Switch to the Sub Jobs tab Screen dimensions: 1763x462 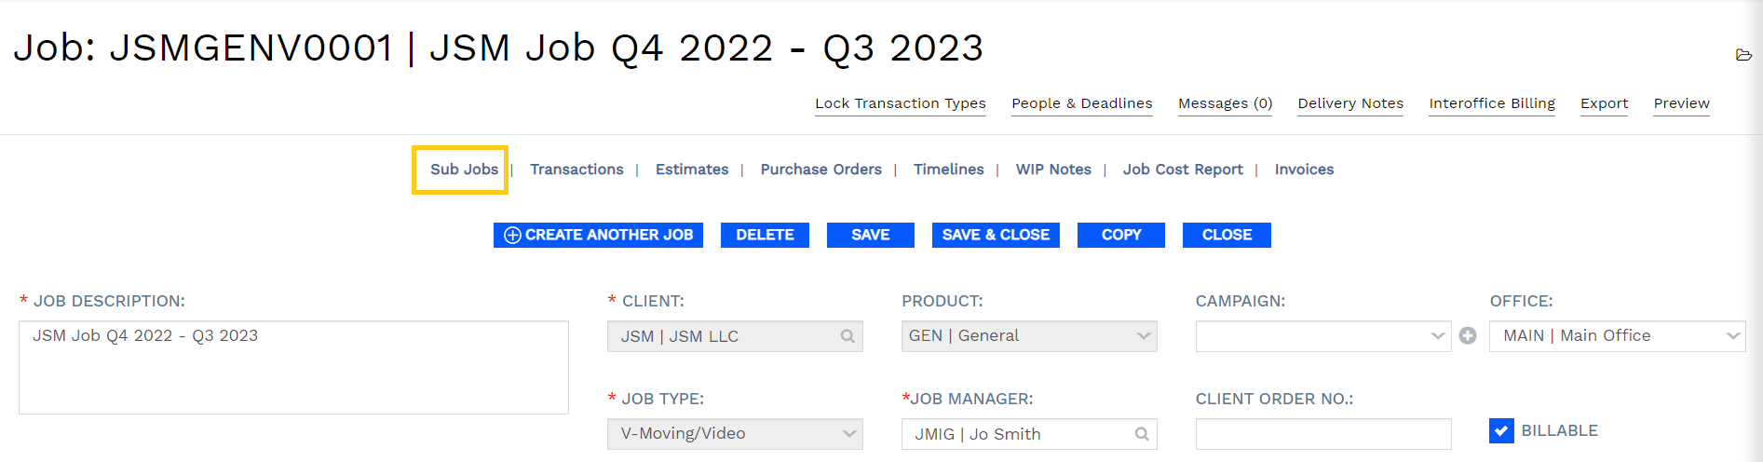coord(464,170)
